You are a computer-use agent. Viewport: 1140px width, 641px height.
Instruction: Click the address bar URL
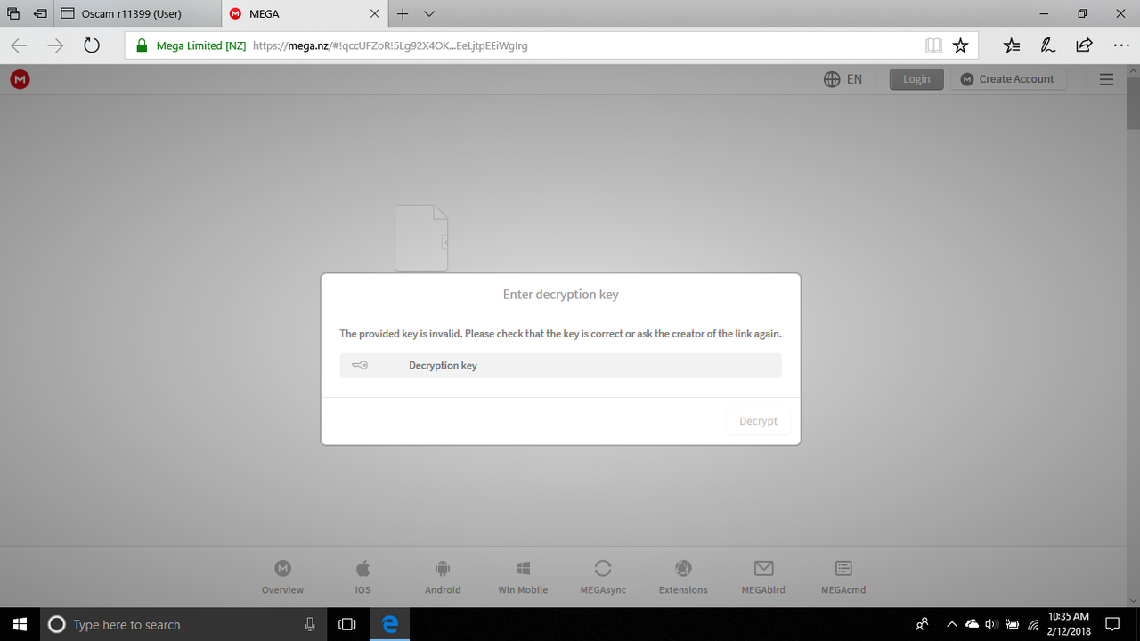coord(390,45)
